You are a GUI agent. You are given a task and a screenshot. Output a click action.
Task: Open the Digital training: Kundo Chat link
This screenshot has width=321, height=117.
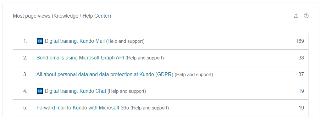tap(75, 91)
